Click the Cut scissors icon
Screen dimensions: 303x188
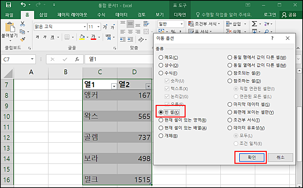[x=23, y=24]
